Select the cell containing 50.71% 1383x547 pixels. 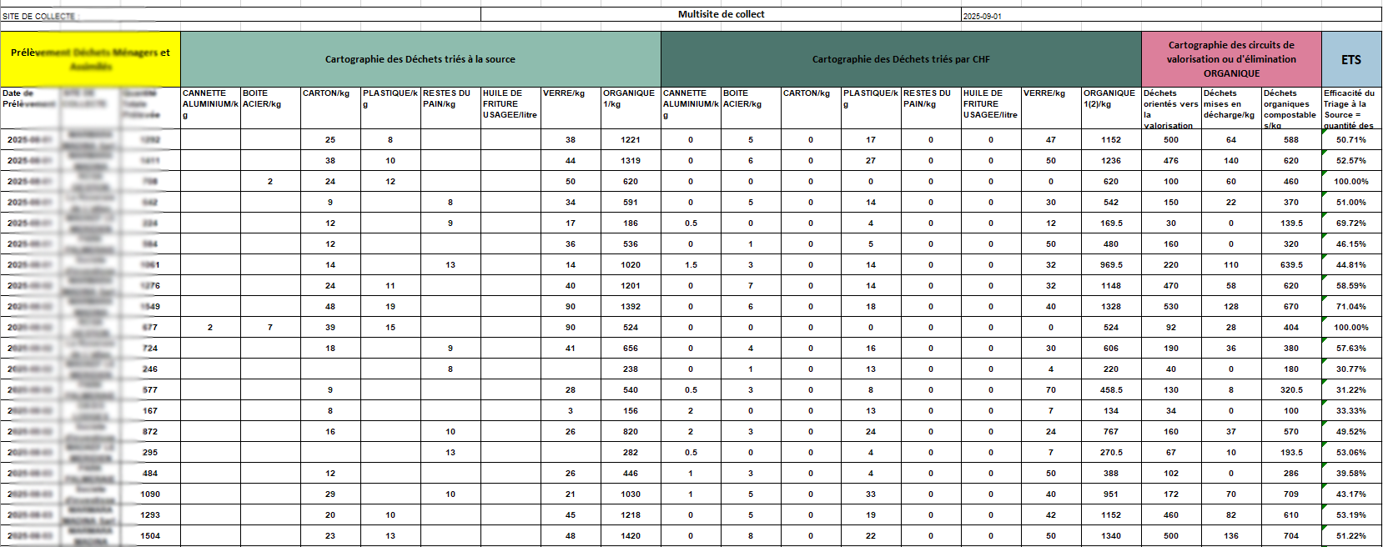tap(1350, 139)
